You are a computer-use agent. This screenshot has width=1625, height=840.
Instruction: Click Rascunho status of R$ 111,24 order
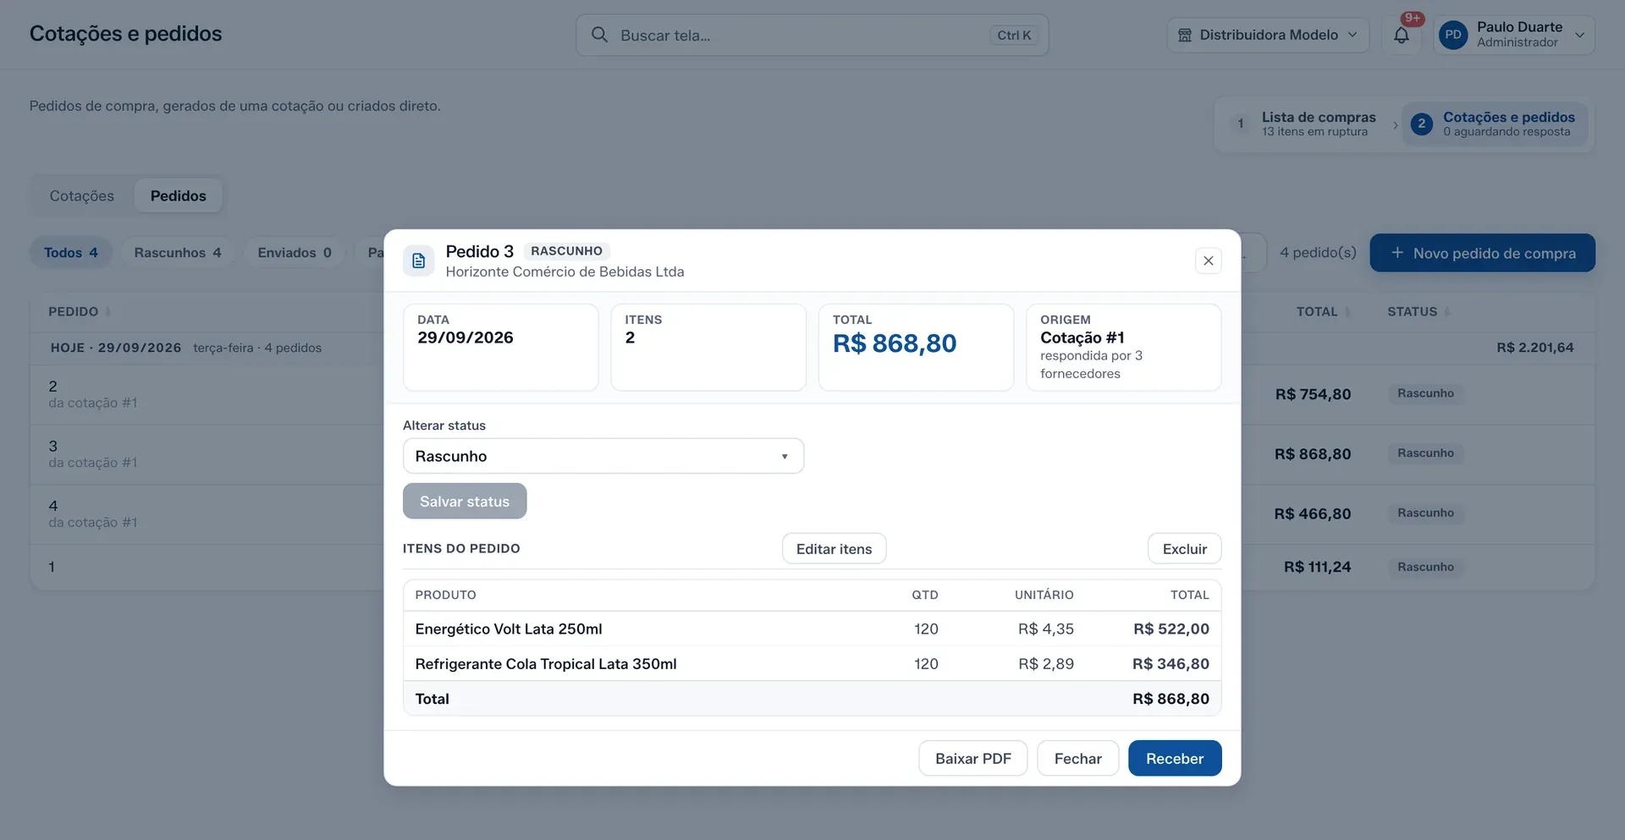(1425, 567)
